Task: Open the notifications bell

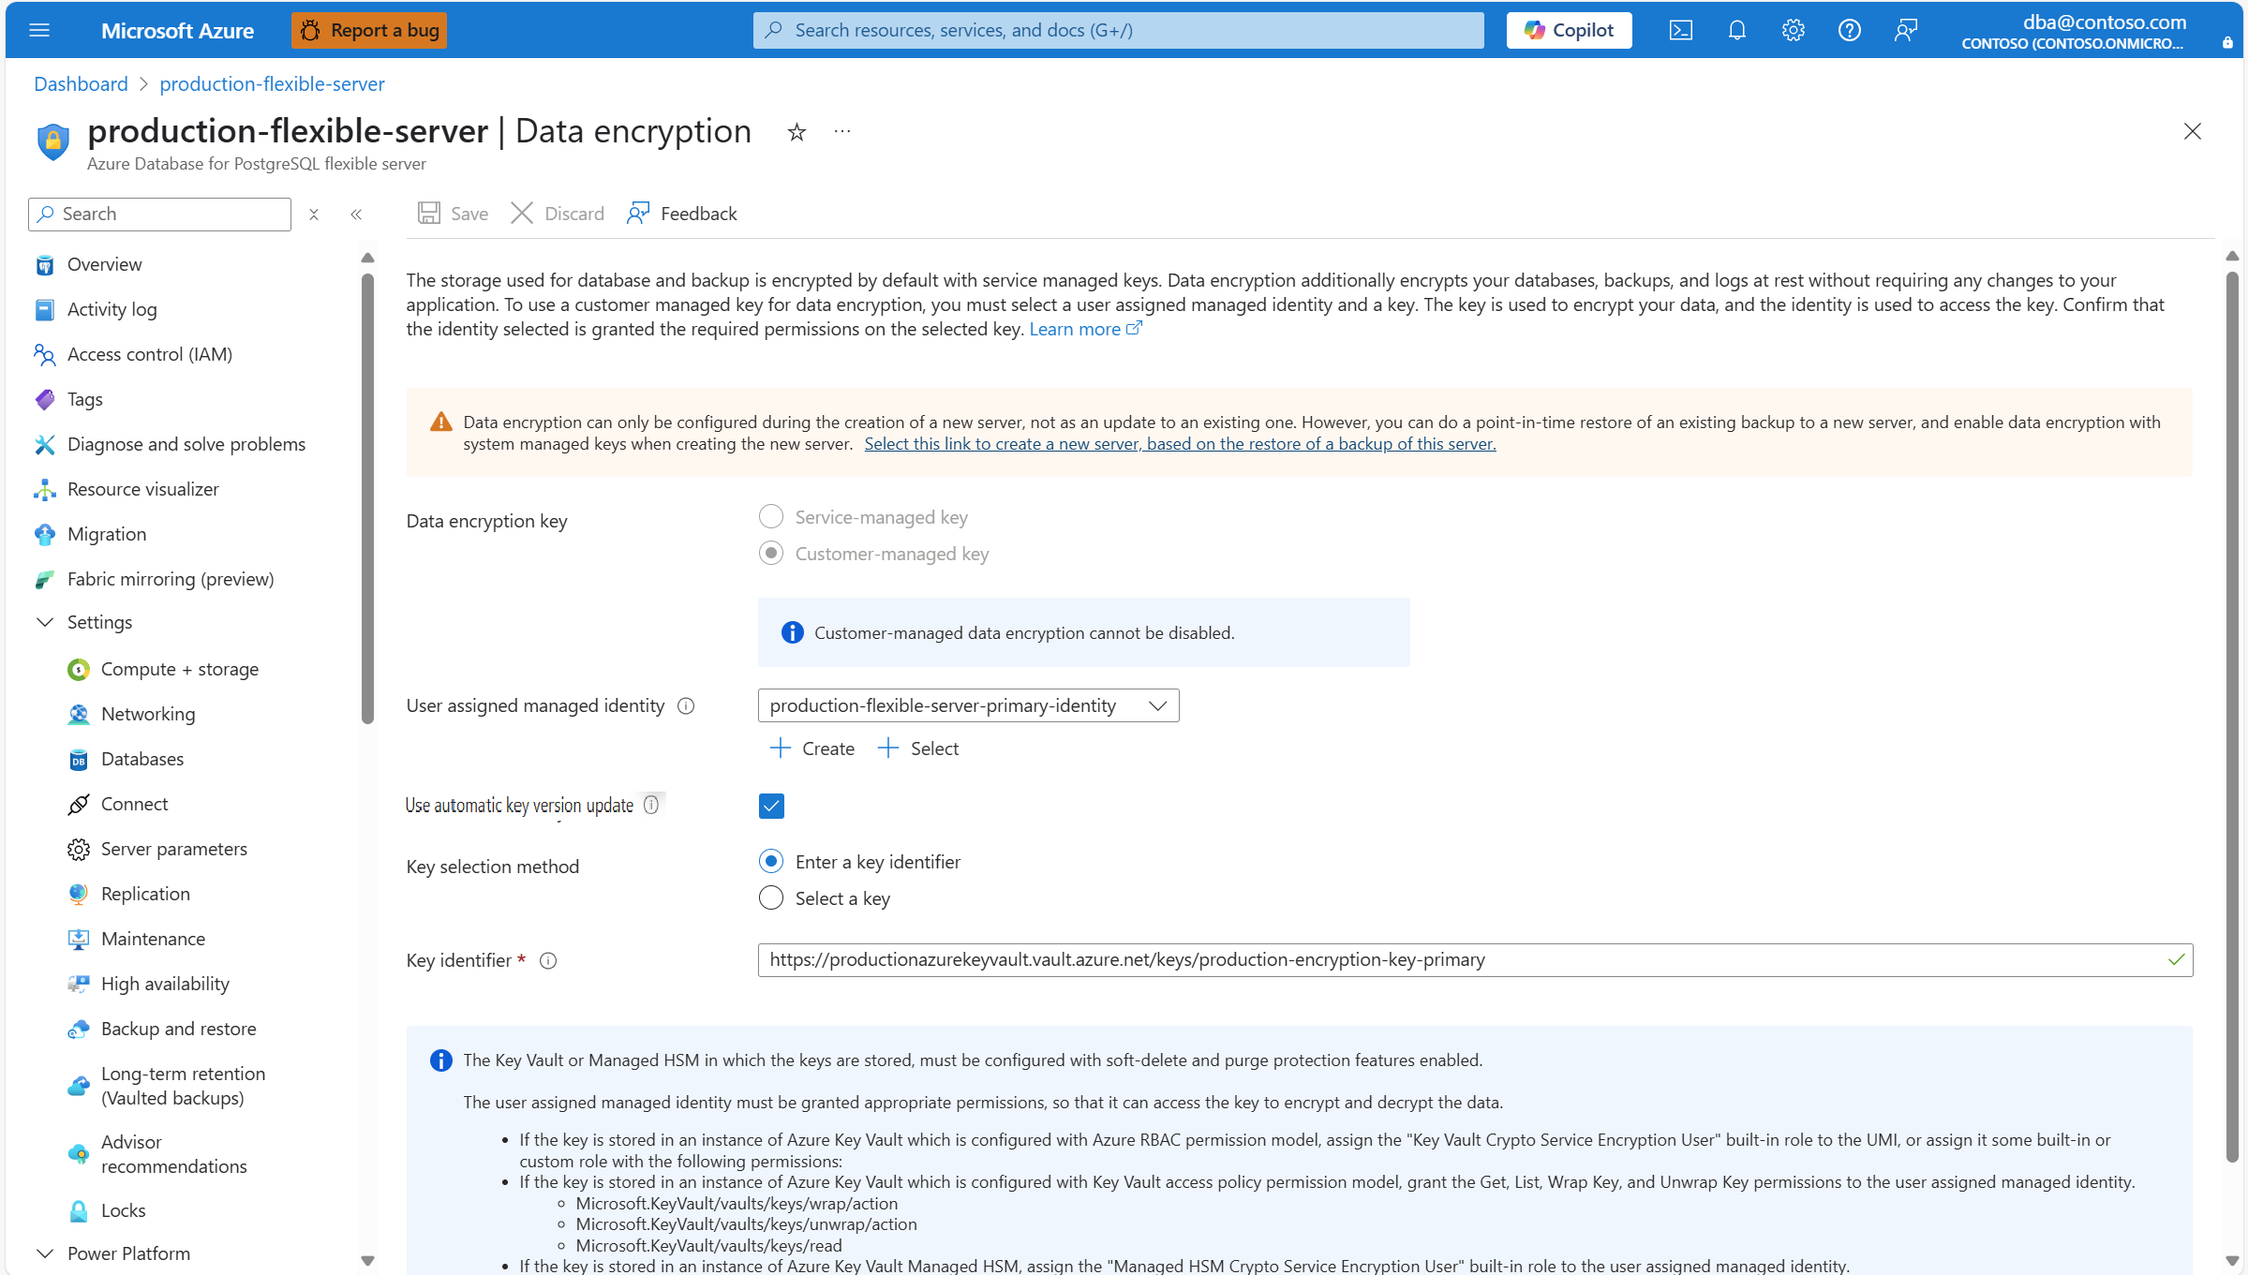Action: click(1736, 30)
